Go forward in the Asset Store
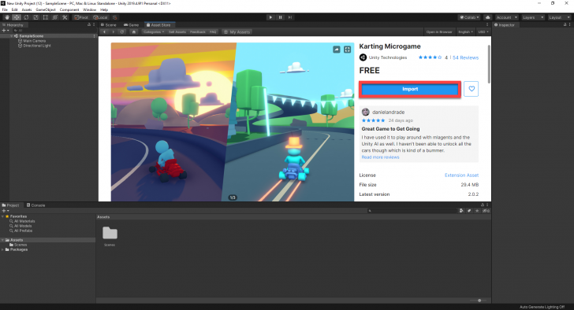Image resolution: width=574 pixels, height=310 pixels. coord(113,31)
